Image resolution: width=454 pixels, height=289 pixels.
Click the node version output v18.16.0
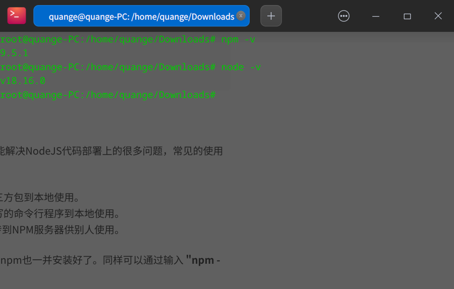pyautogui.click(x=23, y=80)
